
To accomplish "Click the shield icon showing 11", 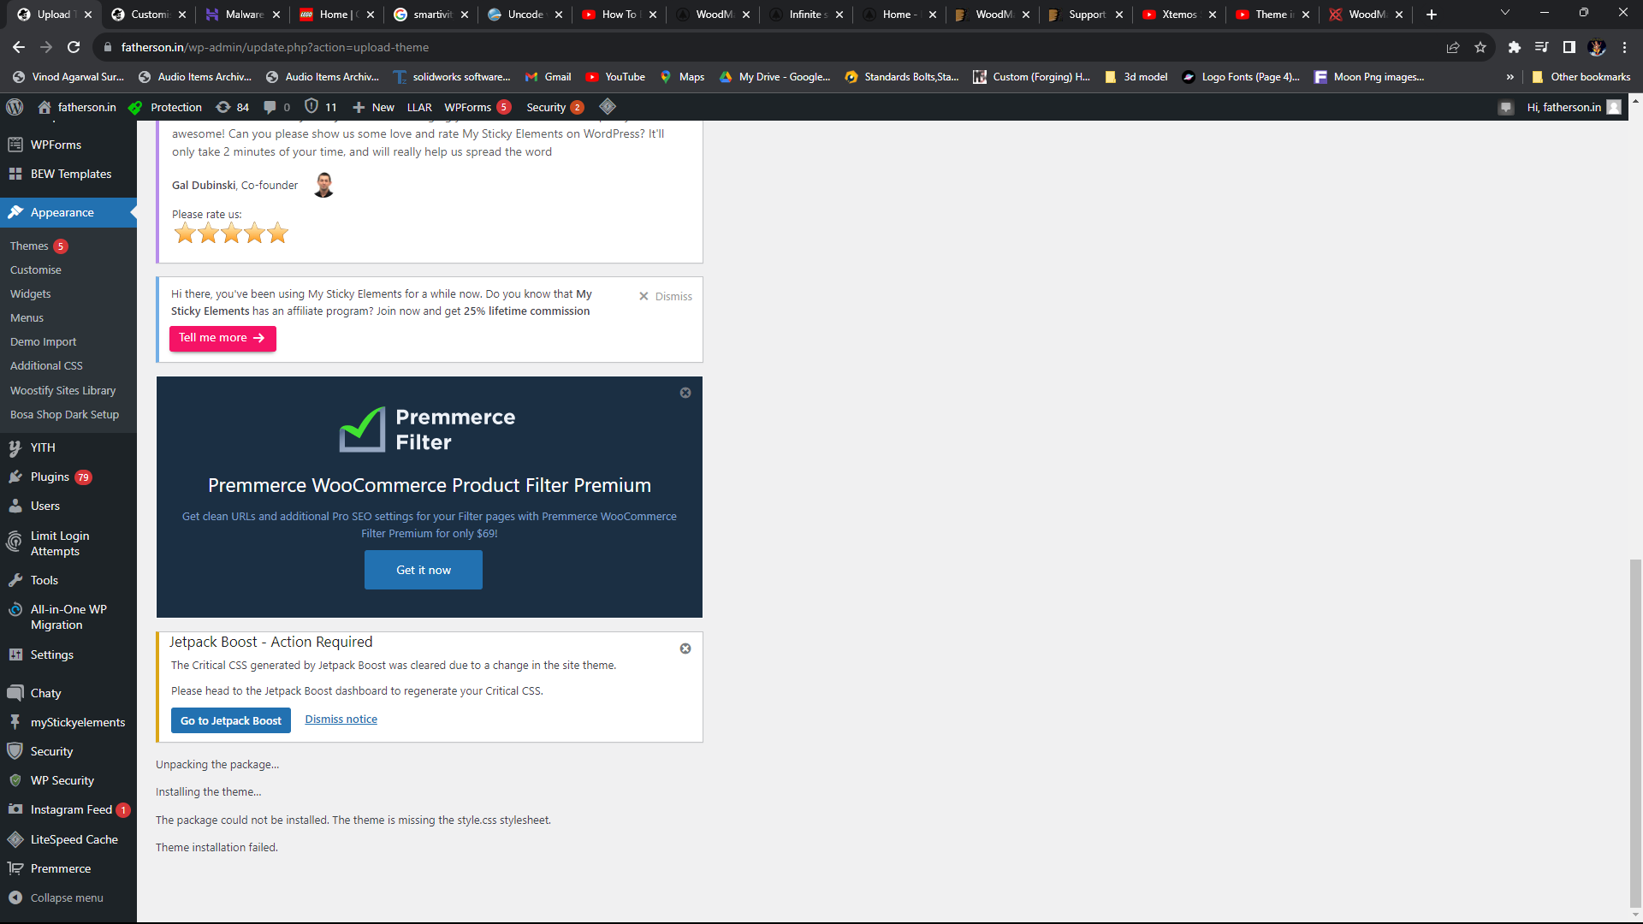I will click(321, 107).
